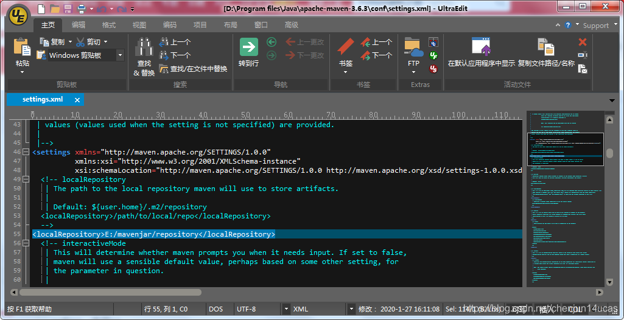Collapse the ribbon with the up chevron

click(x=559, y=25)
